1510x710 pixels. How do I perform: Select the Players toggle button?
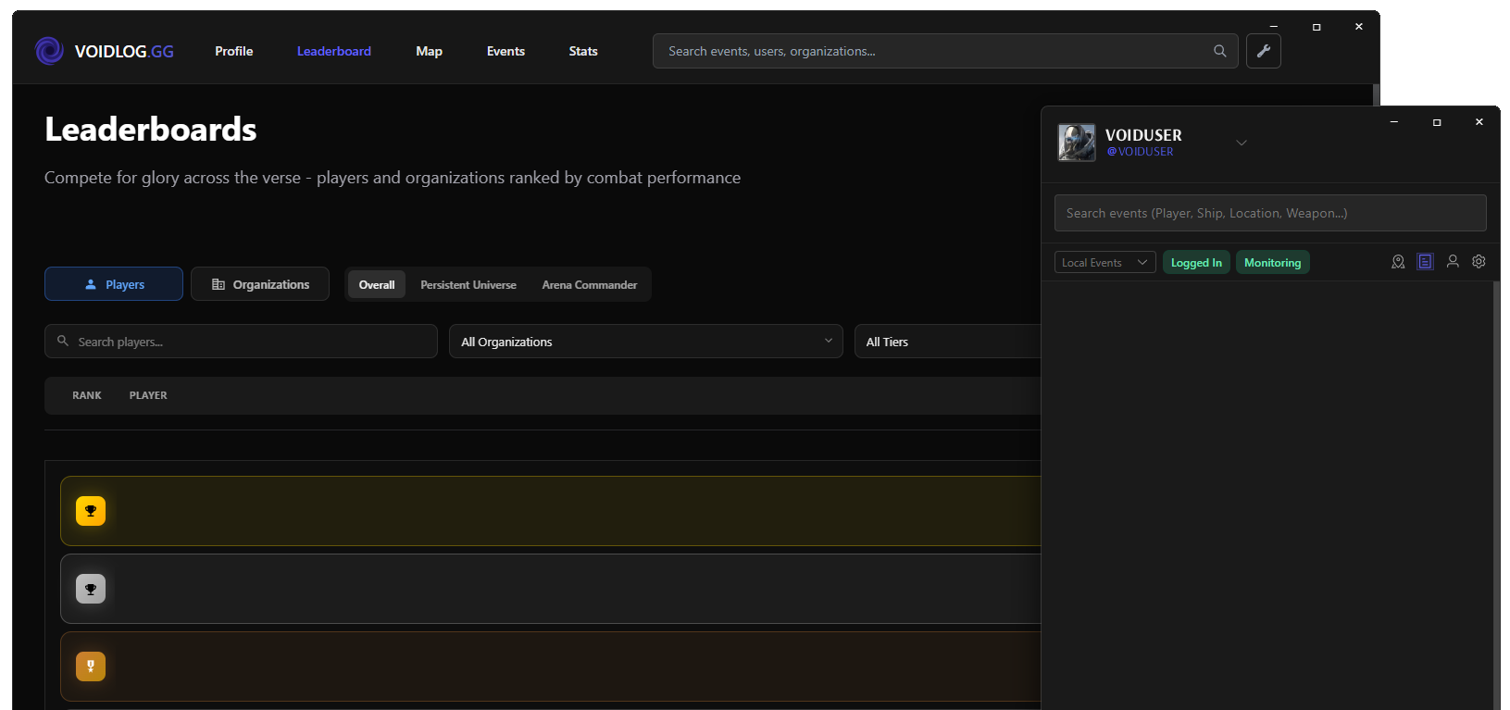pyautogui.click(x=114, y=284)
